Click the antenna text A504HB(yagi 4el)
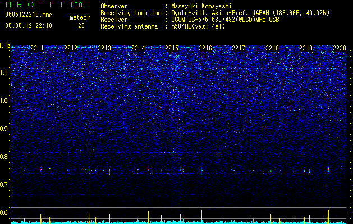The image size is (353, 224). point(198,26)
